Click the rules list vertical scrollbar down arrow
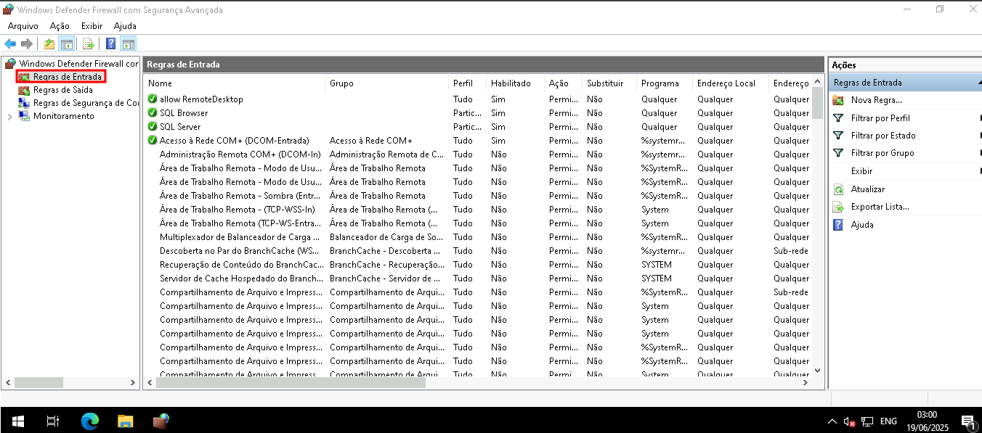The image size is (982, 433). [818, 370]
